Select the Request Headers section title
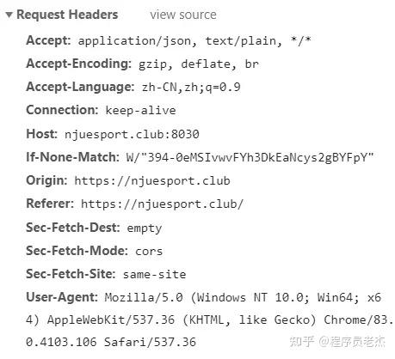This screenshot has height=359, width=395. 67,15
